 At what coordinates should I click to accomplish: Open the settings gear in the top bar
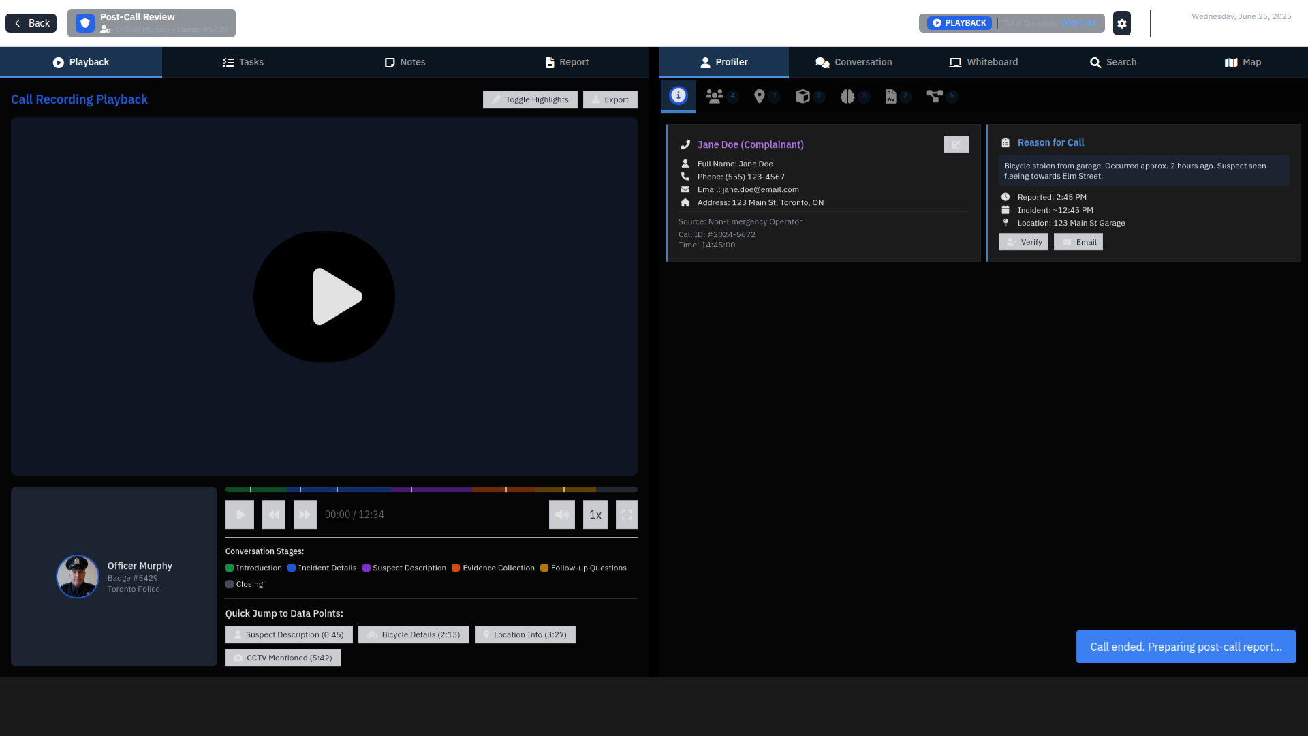pyautogui.click(x=1121, y=22)
